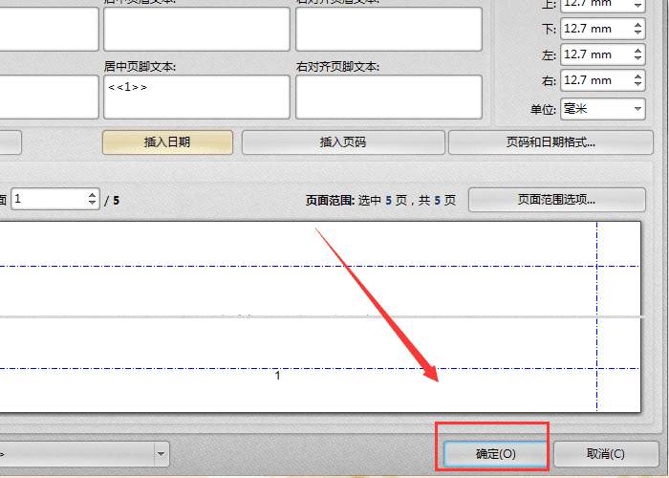
Task: Click into the 居中页脚文本 field
Action: click(197, 97)
